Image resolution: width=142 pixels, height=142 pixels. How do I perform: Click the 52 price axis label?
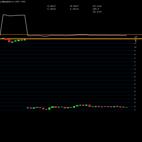click(135, 84)
